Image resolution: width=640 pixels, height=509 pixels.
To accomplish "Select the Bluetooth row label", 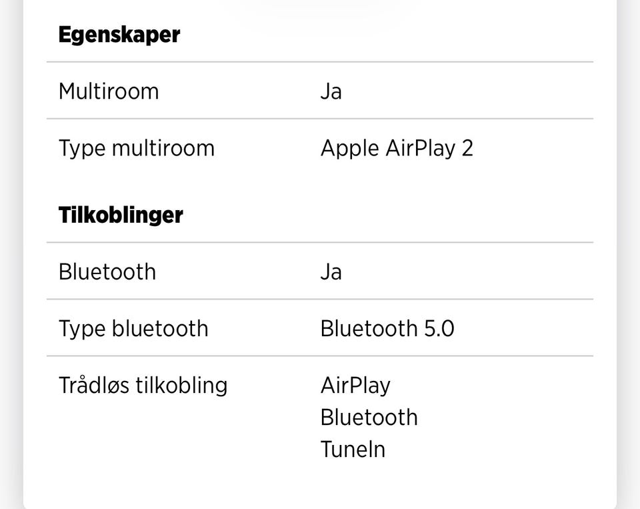I will pos(107,272).
